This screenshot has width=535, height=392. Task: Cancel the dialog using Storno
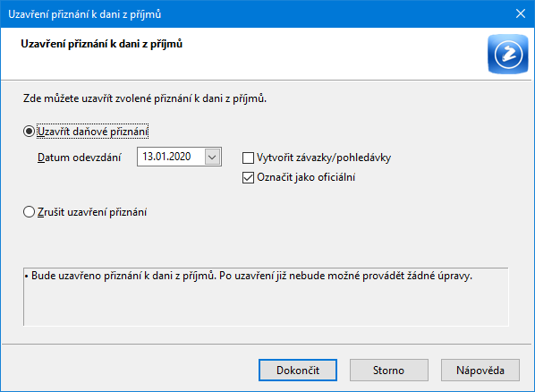pos(388,371)
